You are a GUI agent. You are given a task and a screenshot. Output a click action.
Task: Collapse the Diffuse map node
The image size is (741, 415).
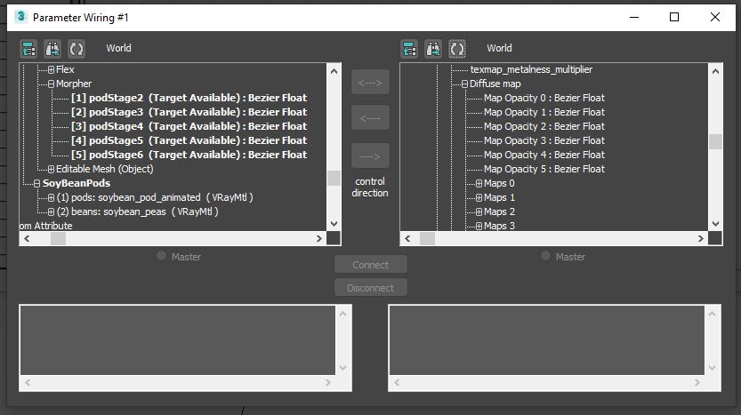464,84
